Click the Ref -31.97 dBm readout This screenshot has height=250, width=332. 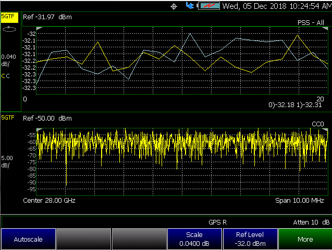tap(47, 17)
